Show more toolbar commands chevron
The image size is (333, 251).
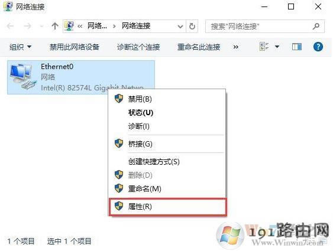pyautogui.click(x=236, y=47)
